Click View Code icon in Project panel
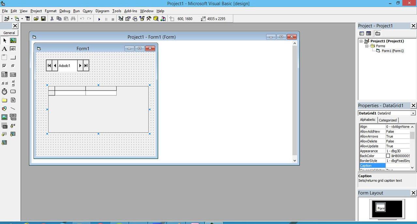This screenshot has height=224, width=417. pyautogui.click(x=362, y=33)
